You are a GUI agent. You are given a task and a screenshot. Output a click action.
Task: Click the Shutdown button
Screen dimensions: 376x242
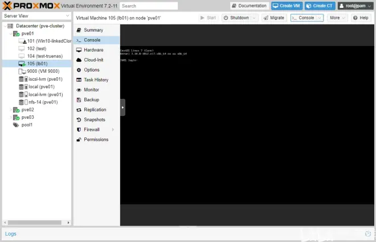tap(236, 18)
